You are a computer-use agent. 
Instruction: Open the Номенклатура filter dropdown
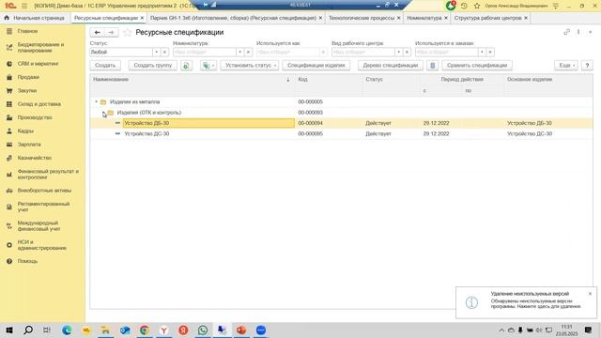pos(240,52)
